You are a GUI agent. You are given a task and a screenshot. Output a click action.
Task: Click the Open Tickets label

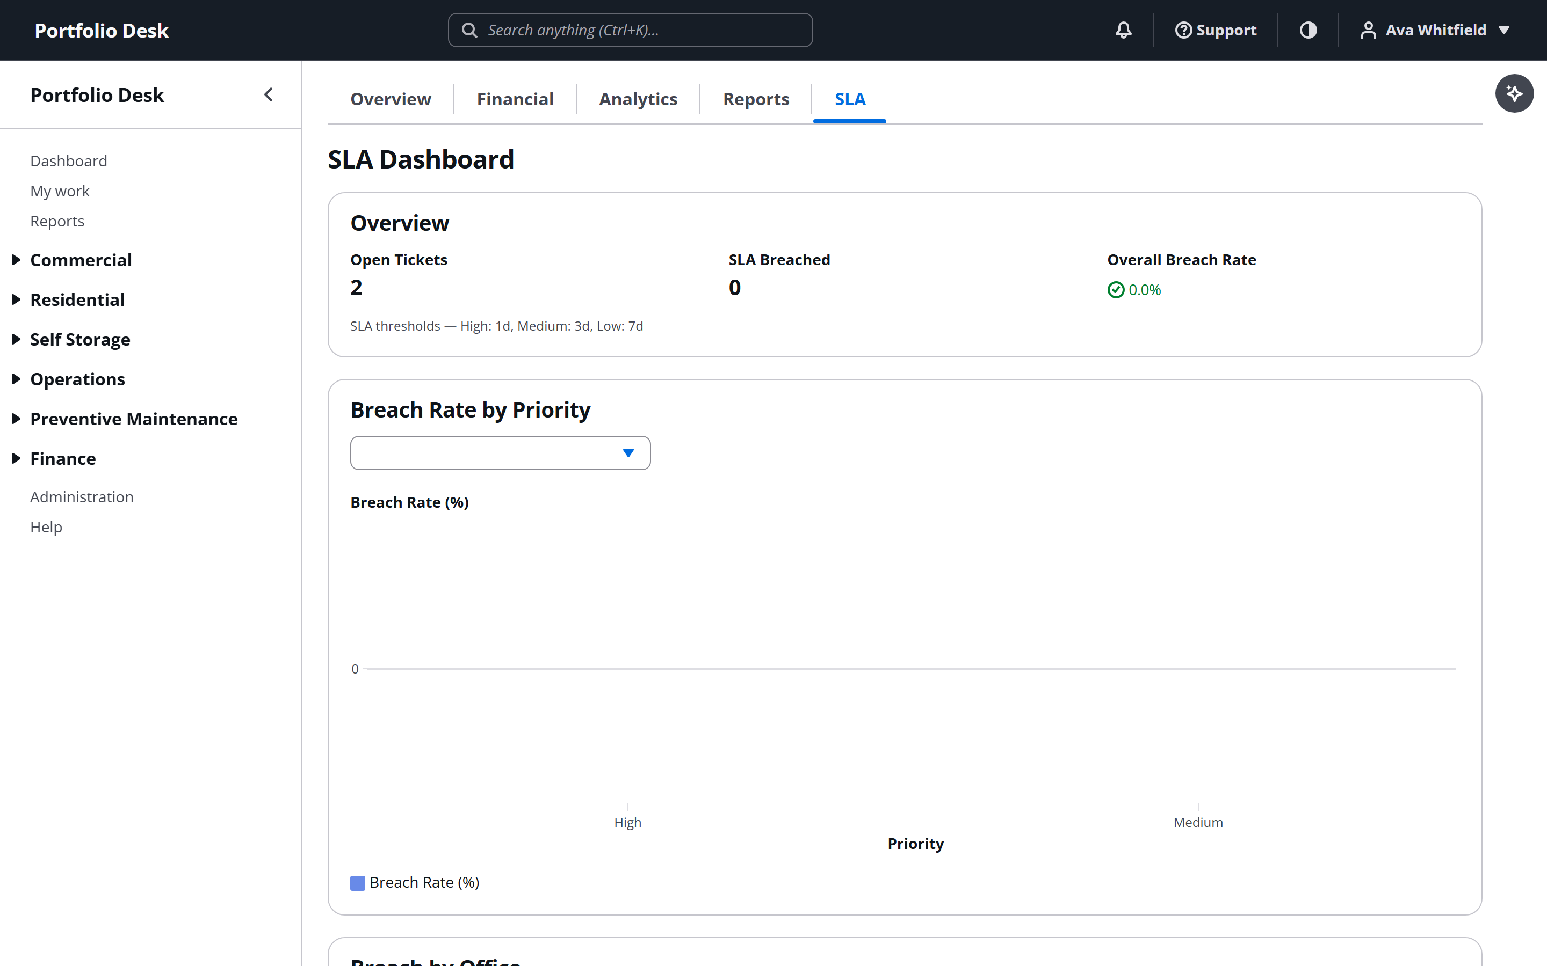point(398,259)
